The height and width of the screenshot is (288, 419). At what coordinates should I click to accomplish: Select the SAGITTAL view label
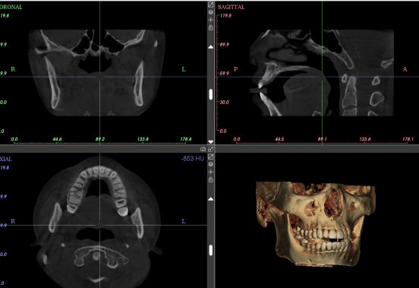coord(232,8)
